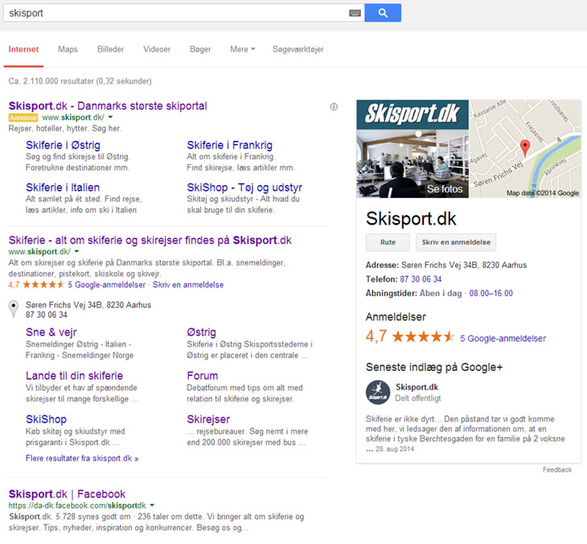The image size is (587, 544).
Task: Open Skisport.dk Google+ post author name
Action: 417,387
